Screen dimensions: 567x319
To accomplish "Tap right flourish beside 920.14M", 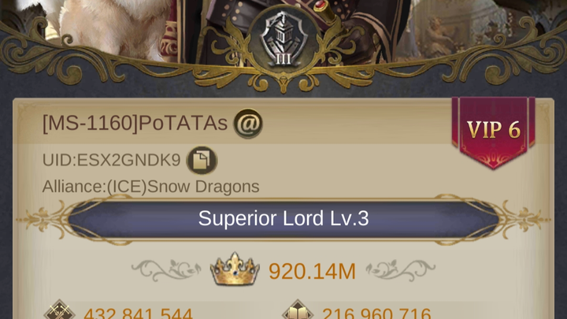I will 400,270.
